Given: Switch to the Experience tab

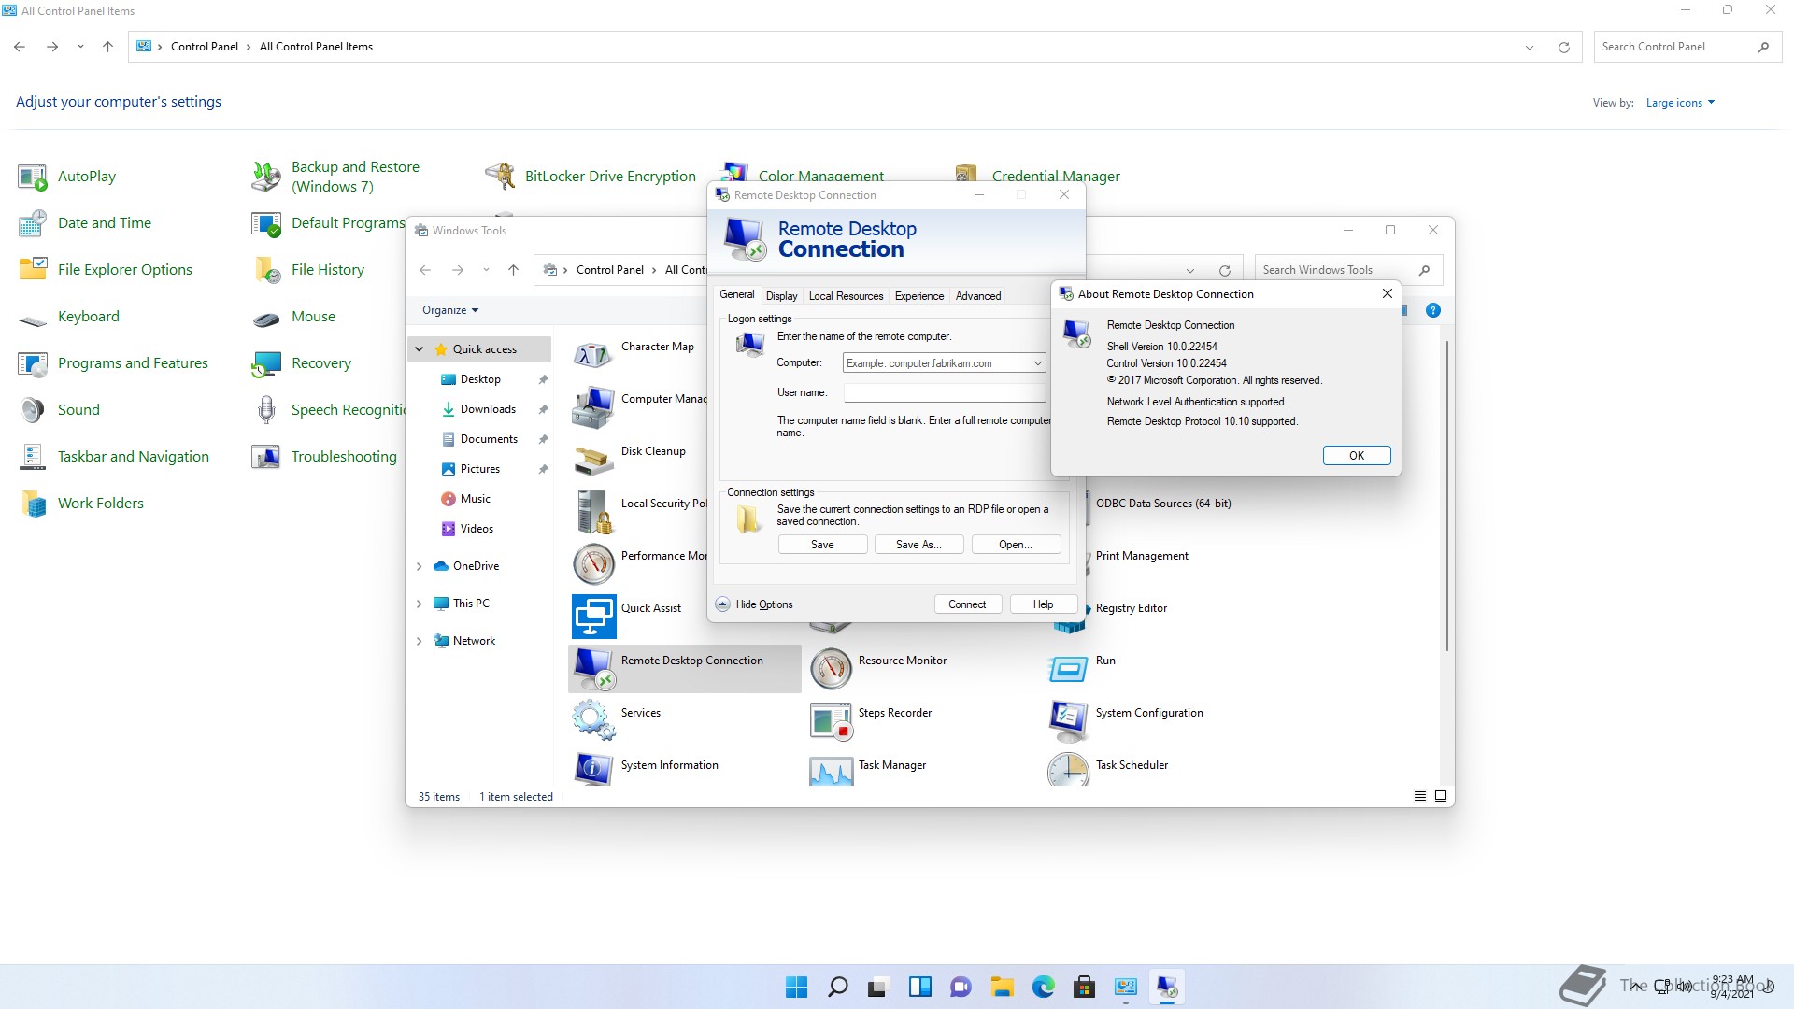Looking at the screenshot, I should coord(919,296).
